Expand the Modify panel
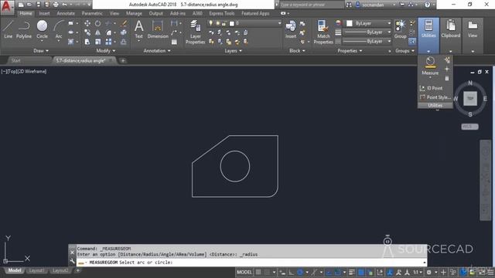The image size is (495, 278). tap(106, 51)
